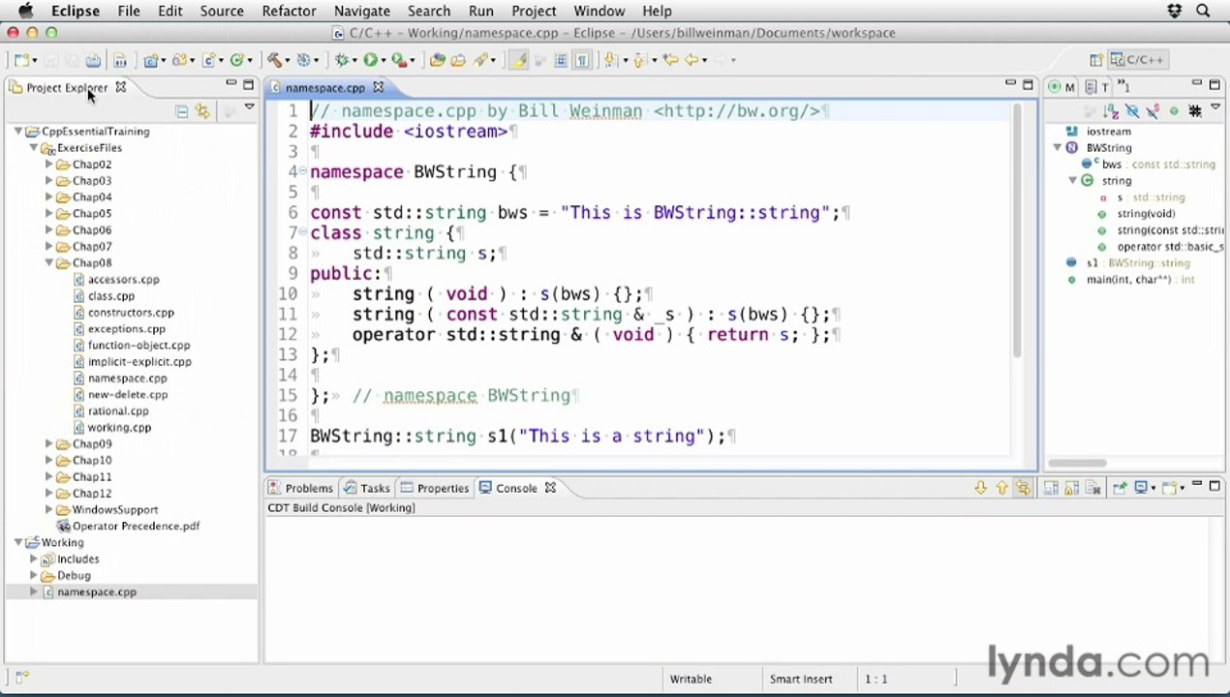
Task: Collapse the Chap08 folder
Action: (49, 263)
